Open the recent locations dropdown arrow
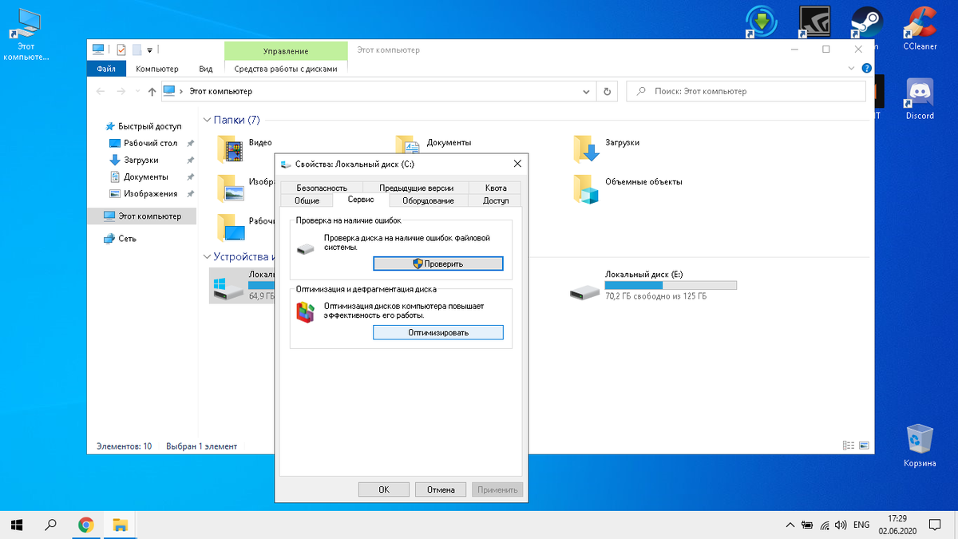 tap(137, 92)
